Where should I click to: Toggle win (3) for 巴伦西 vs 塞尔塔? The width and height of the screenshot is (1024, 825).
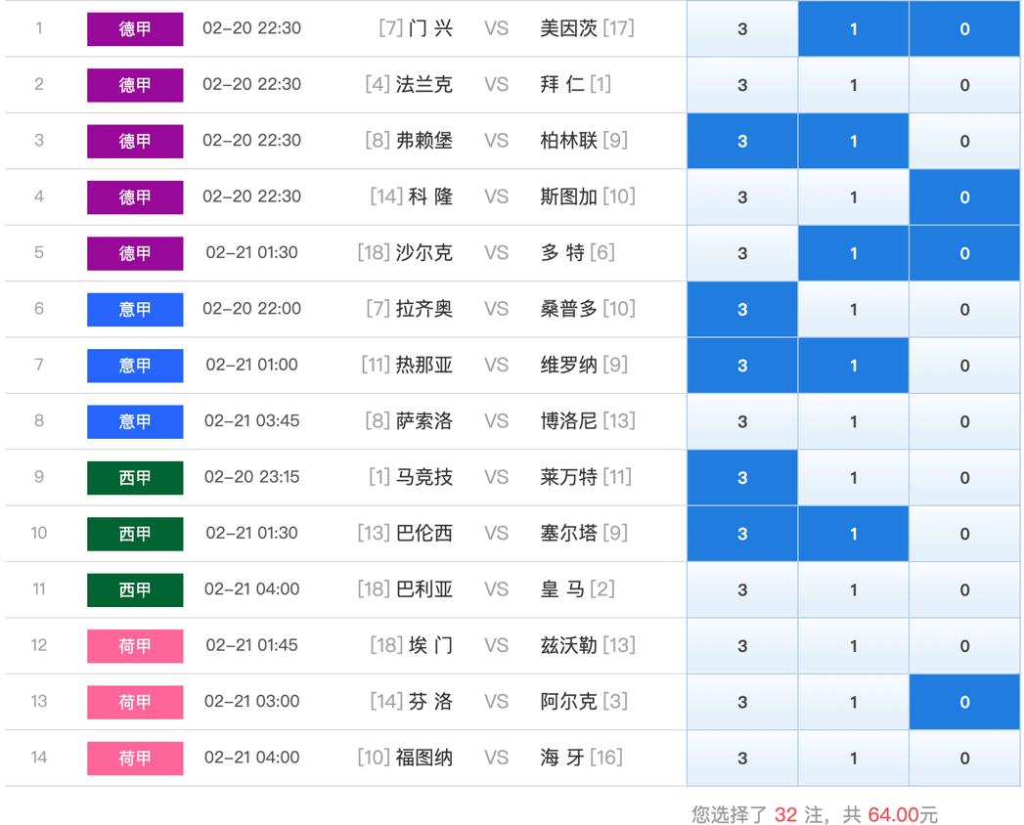point(742,534)
